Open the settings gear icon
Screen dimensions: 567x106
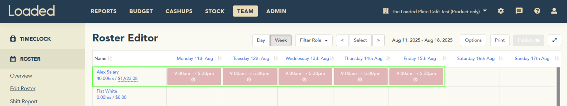[x=501, y=11]
